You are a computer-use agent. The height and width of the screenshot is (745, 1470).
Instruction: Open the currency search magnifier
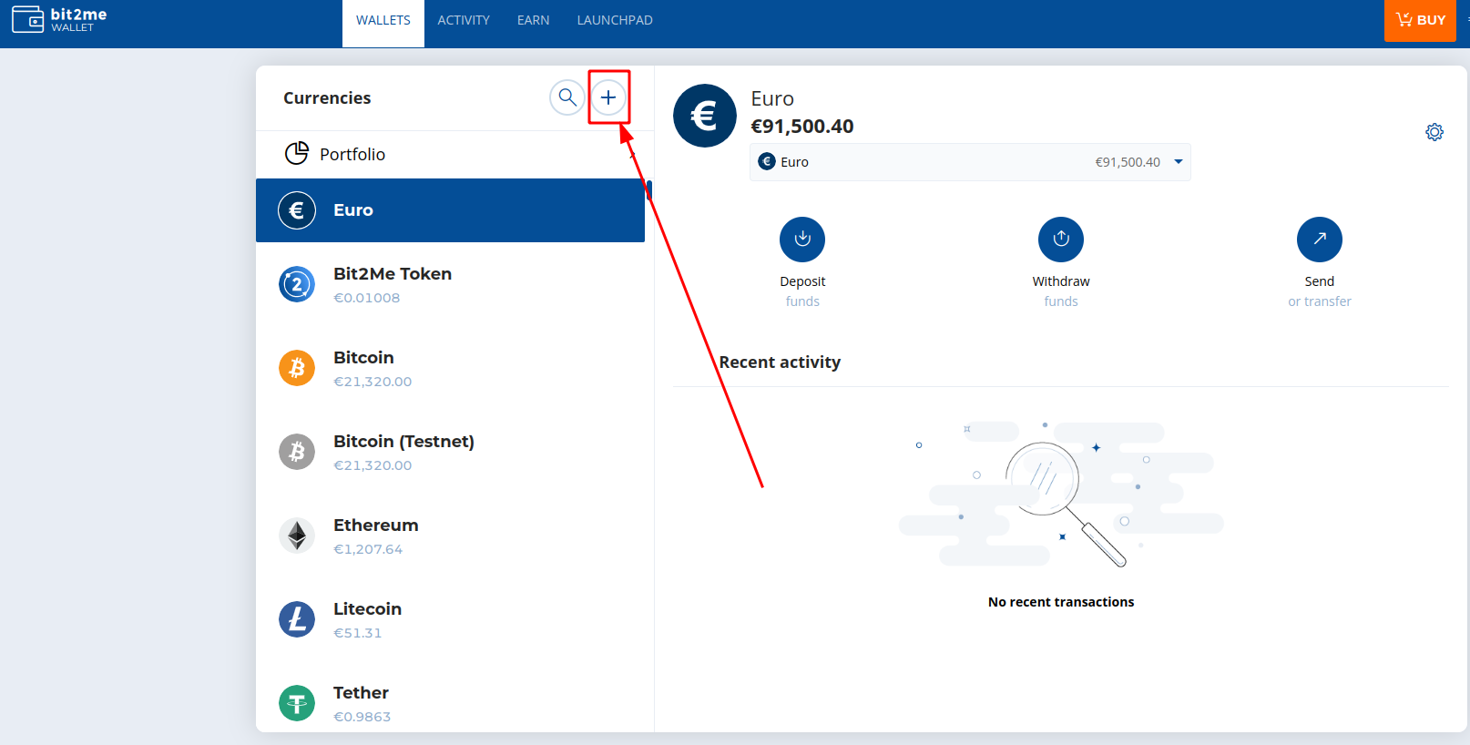pos(567,97)
